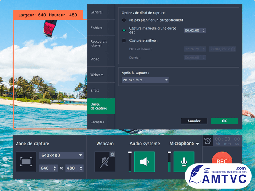Click the Après la capture label
255x191 pixels.
click(x=135, y=73)
